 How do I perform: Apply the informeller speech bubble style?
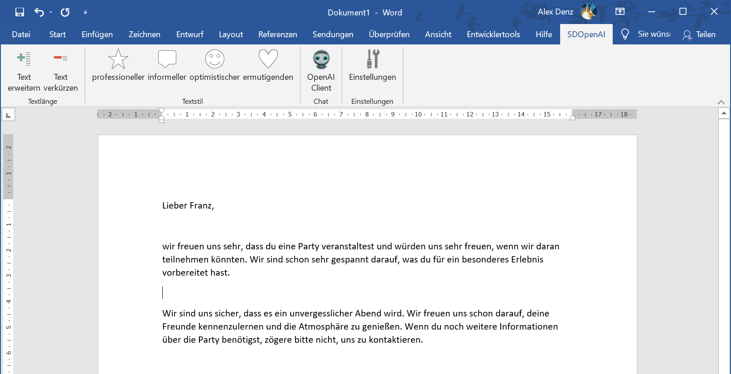point(167,66)
